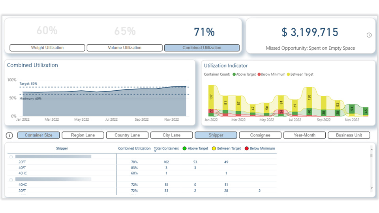The width and height of the screenshot is (379, 213).
Task: Click the green Above Target legend dot in chart
Action: click(x=234, y=74)
